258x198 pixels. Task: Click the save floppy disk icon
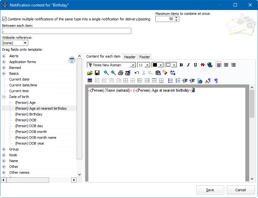tap(97, 73)
